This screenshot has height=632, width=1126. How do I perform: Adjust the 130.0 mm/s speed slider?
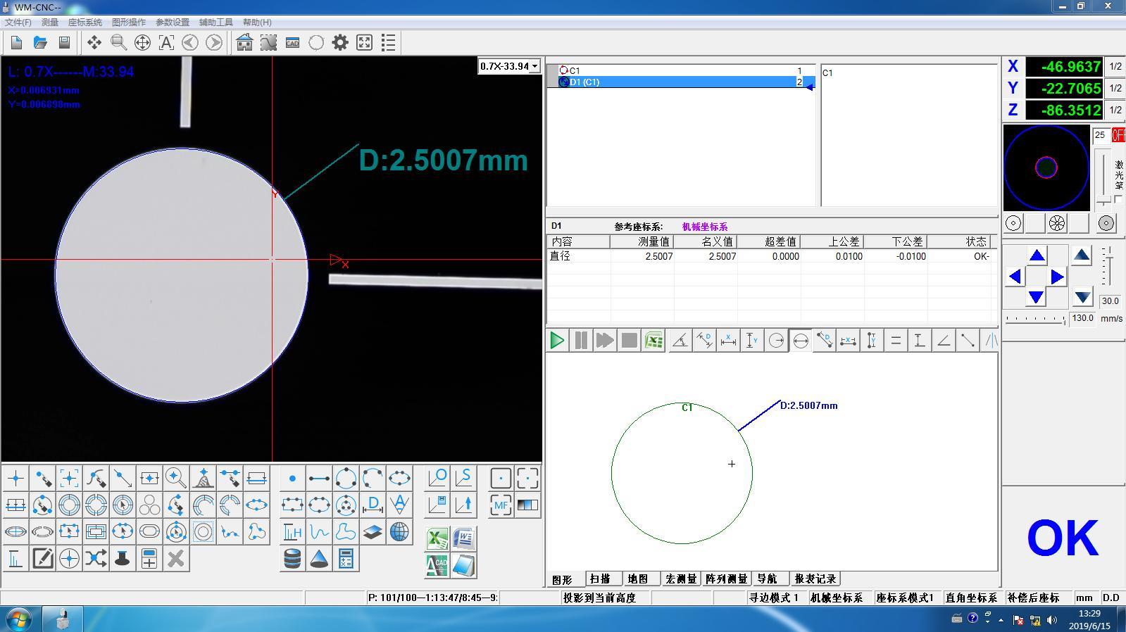coord(1035,320)
